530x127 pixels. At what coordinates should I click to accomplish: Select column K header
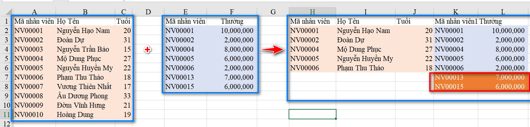point(456,12)
